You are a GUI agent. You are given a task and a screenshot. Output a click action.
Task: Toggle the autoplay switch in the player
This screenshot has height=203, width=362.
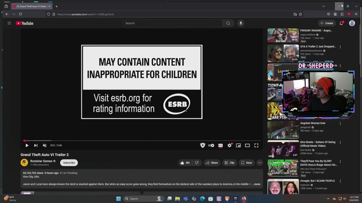[211, 145]
